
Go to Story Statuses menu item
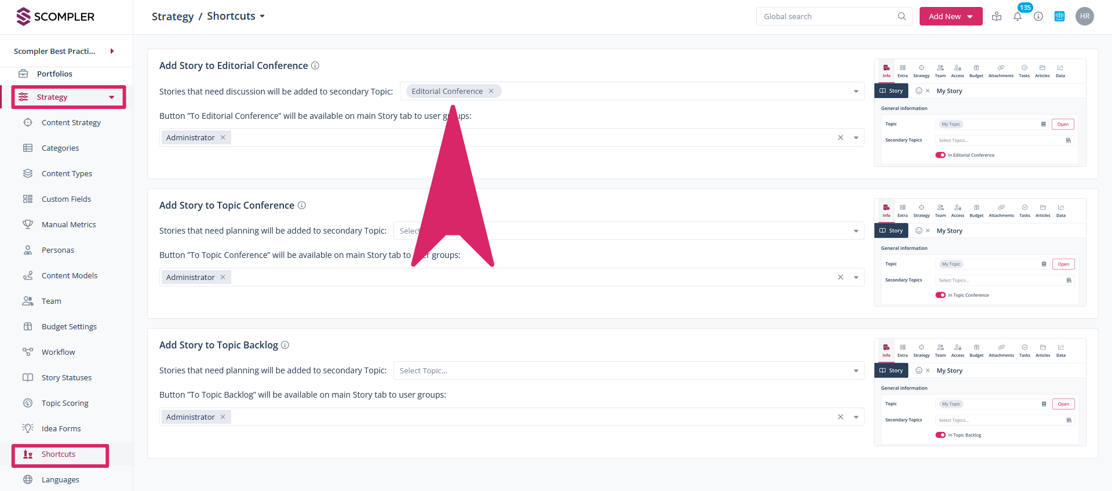(66, 377)
